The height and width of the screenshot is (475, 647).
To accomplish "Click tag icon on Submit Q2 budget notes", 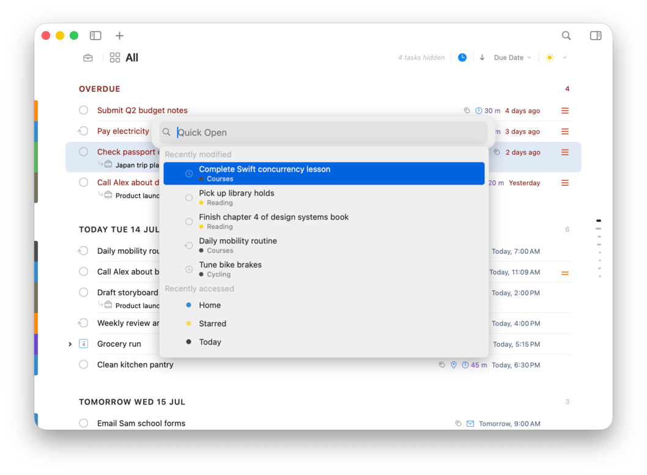I will point(466,111).
